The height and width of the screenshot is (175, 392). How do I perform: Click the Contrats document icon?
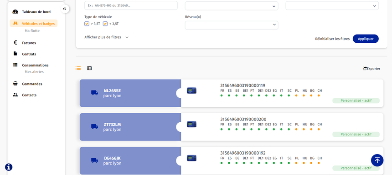click(x=15, y=54)
